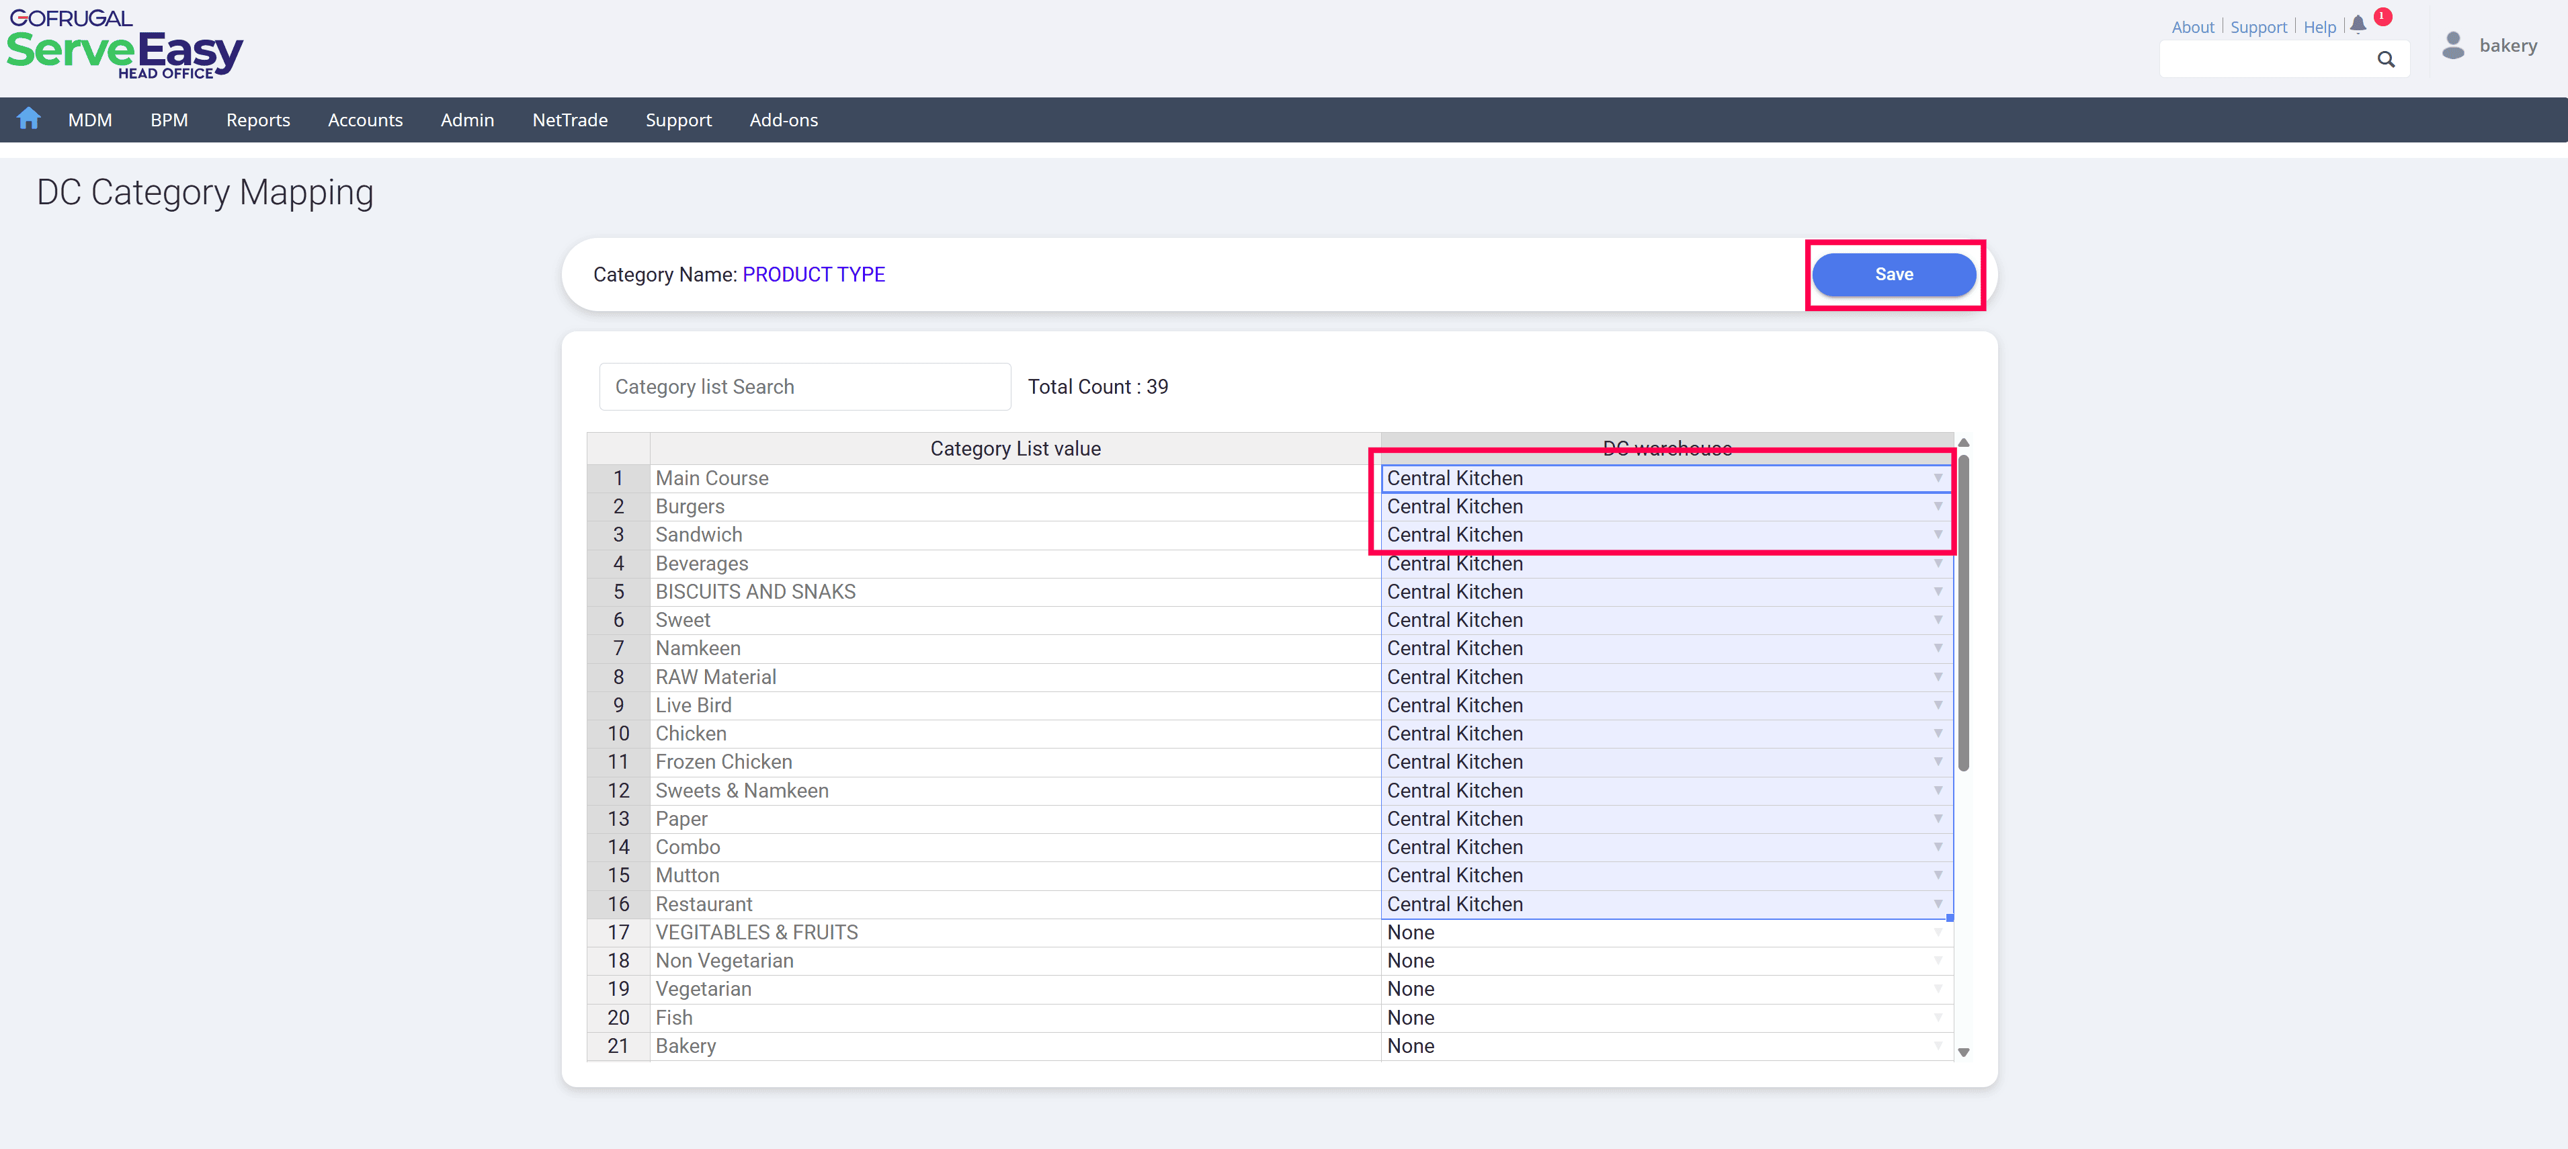Click the scroll-up arrow of the table
The image size is (2568, 1149).
pyautogui.click(x=1963, y=443)
